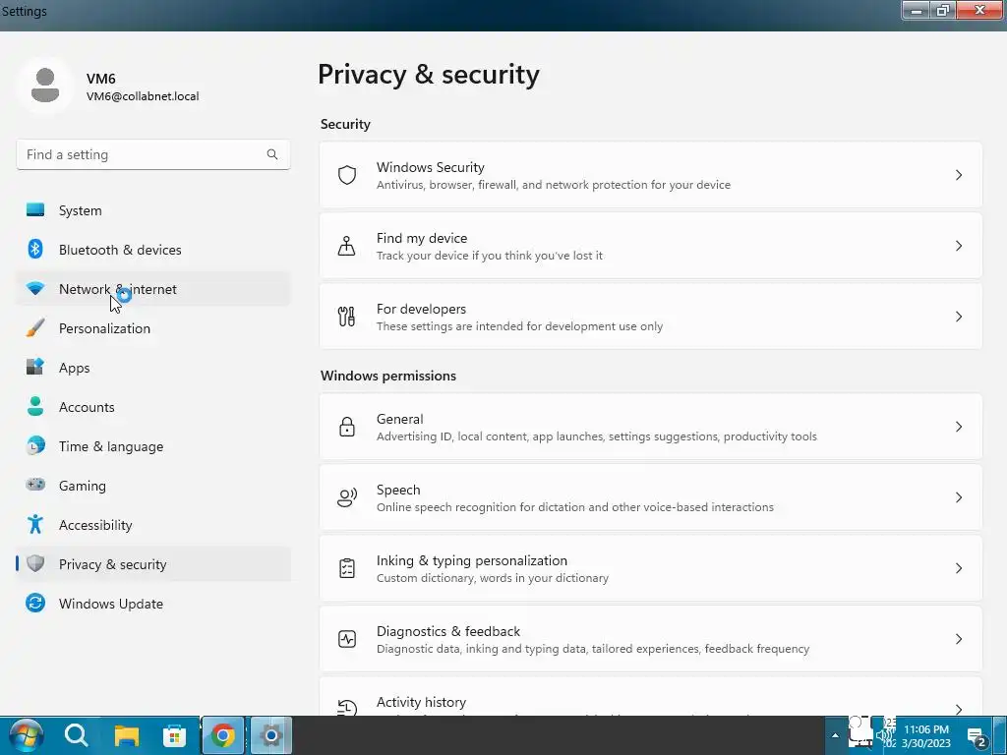Screen dimensions: 1007x755
Task: Click the General padlock icon
Action: click(347, 427)
